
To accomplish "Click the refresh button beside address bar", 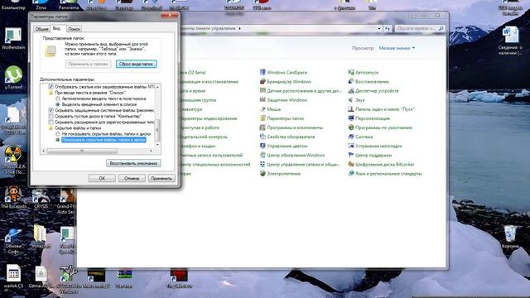I will (x=388, y=29).
